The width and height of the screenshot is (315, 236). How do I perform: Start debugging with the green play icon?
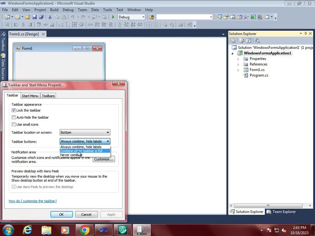coord(113,17)
